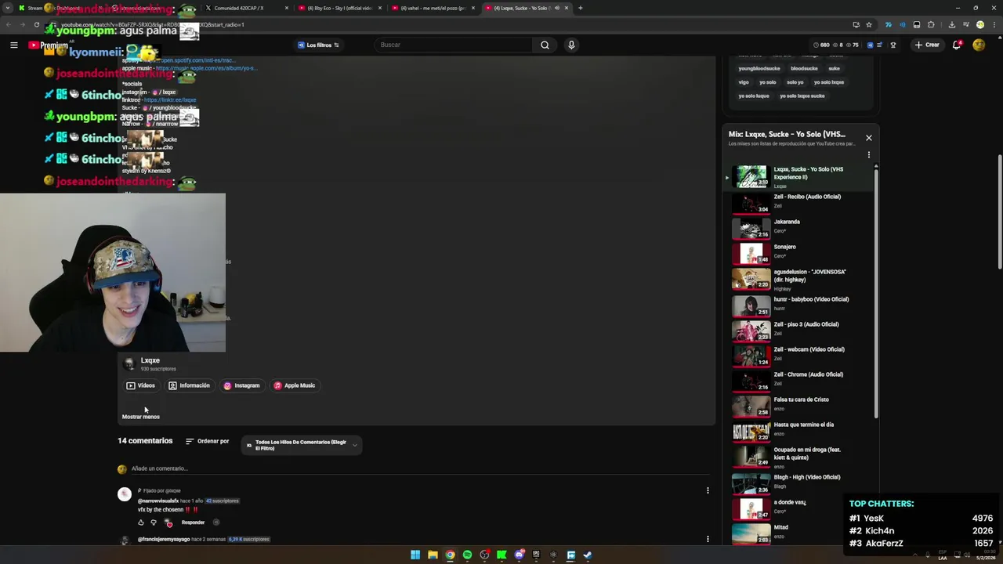1003x564 pixels.
Task: Open the YouTube account avatar menu
Action: point(979,45)
